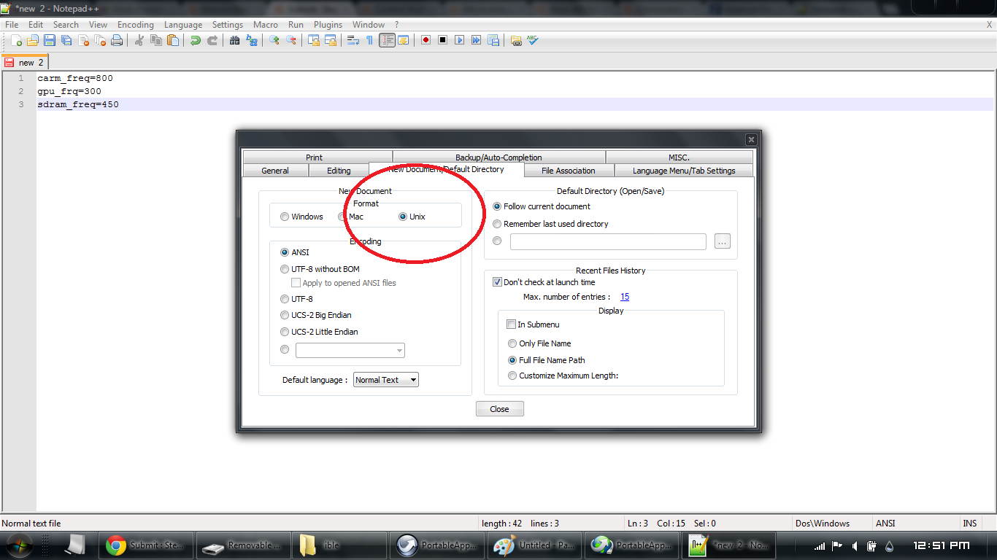The image size is (997, 560).
Task: Click the Save Recorded Macro icon
Action: (493, 41)
